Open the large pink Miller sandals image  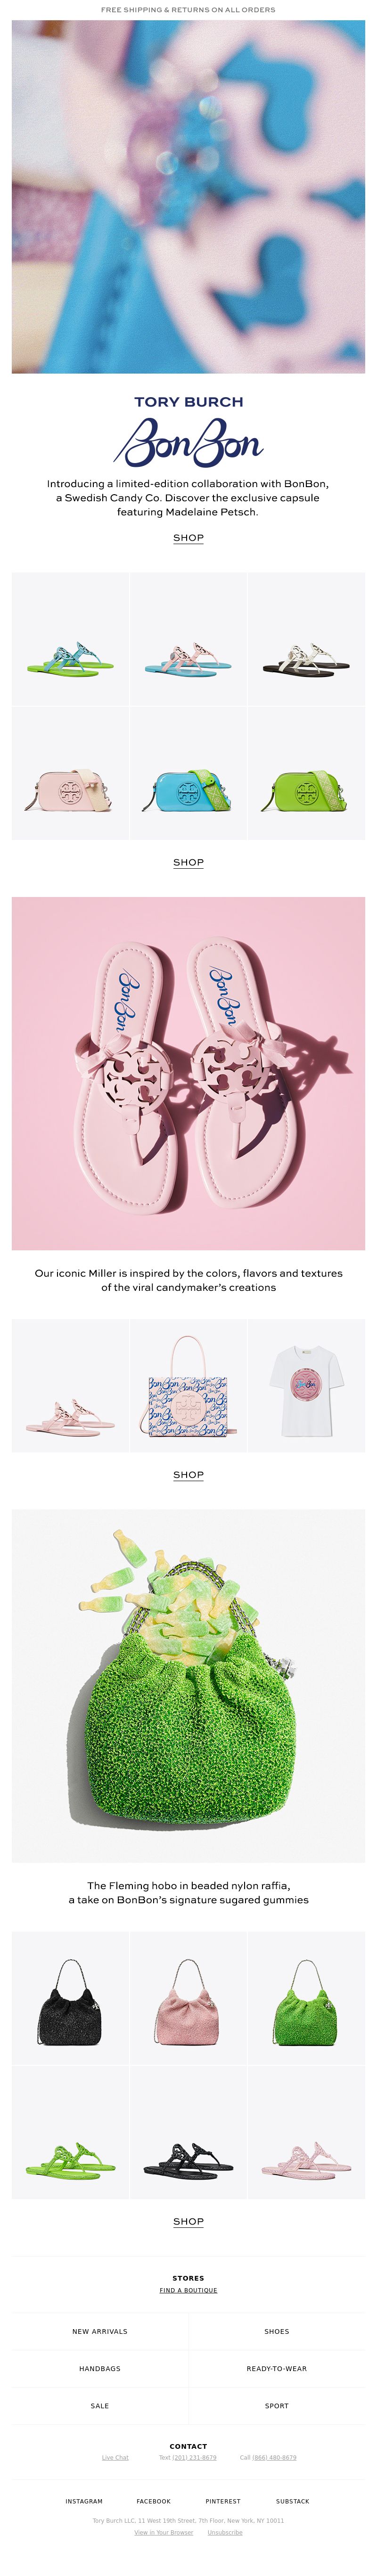click(188, 1074)
